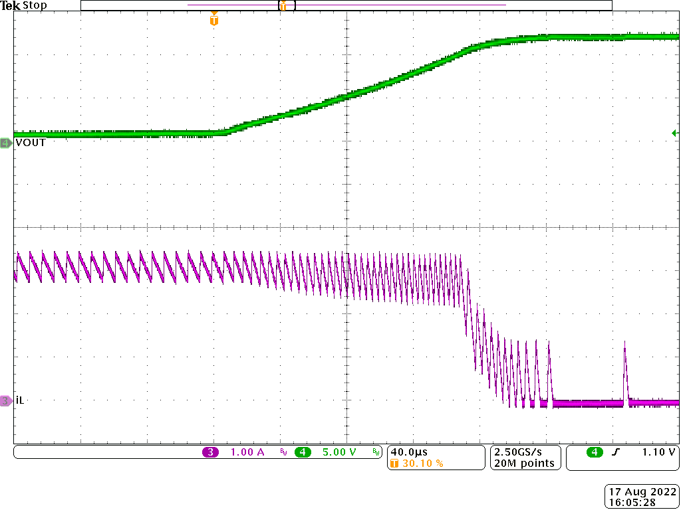
Task: Click the Stop acquisition indicator
Action: point(35,5)
